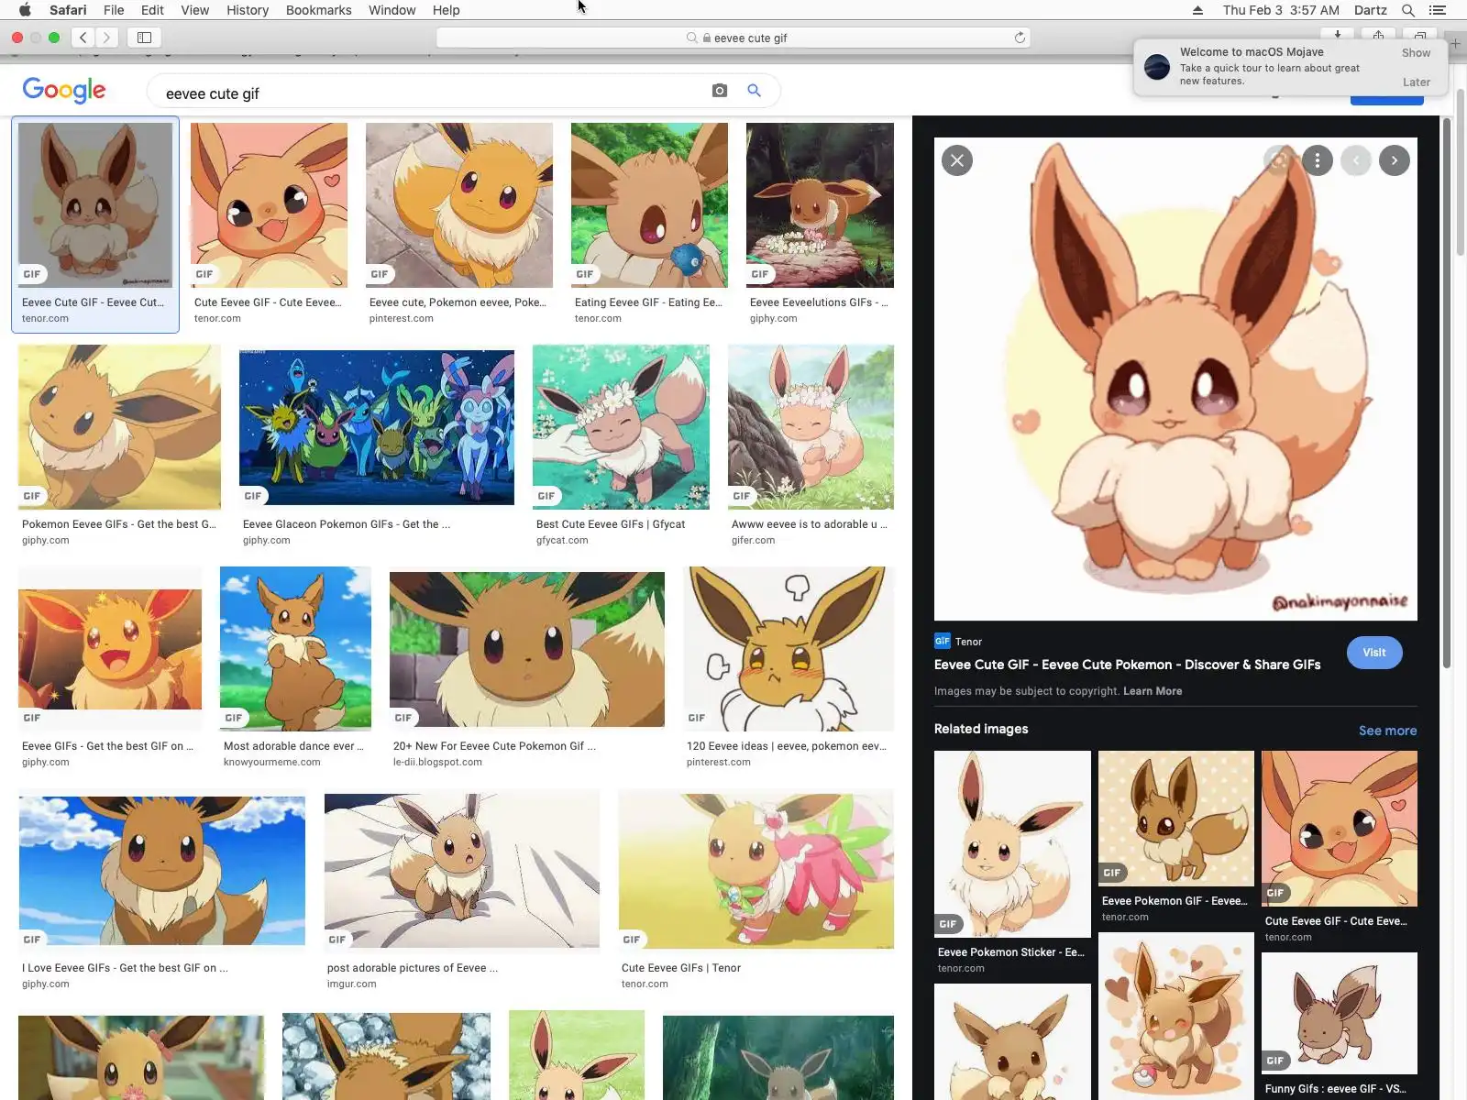Click the Visit button
1467x1100 pixels.
[1374, 653]
